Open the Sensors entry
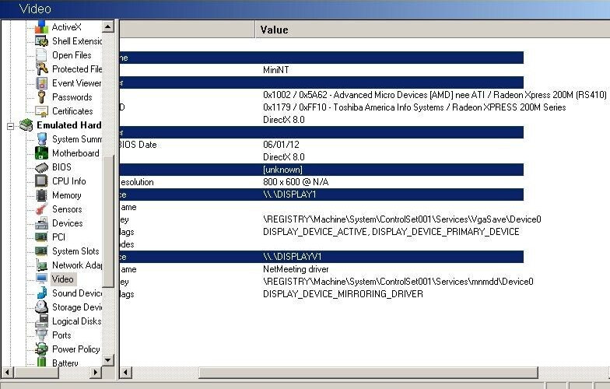The height and width of the screenshot is (389, 610). pos(67,209)
